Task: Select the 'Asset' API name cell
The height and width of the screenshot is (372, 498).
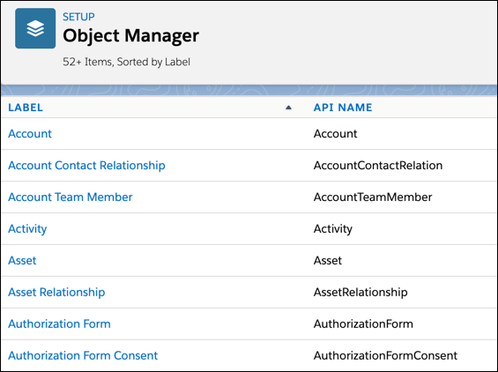Action: 328,261
